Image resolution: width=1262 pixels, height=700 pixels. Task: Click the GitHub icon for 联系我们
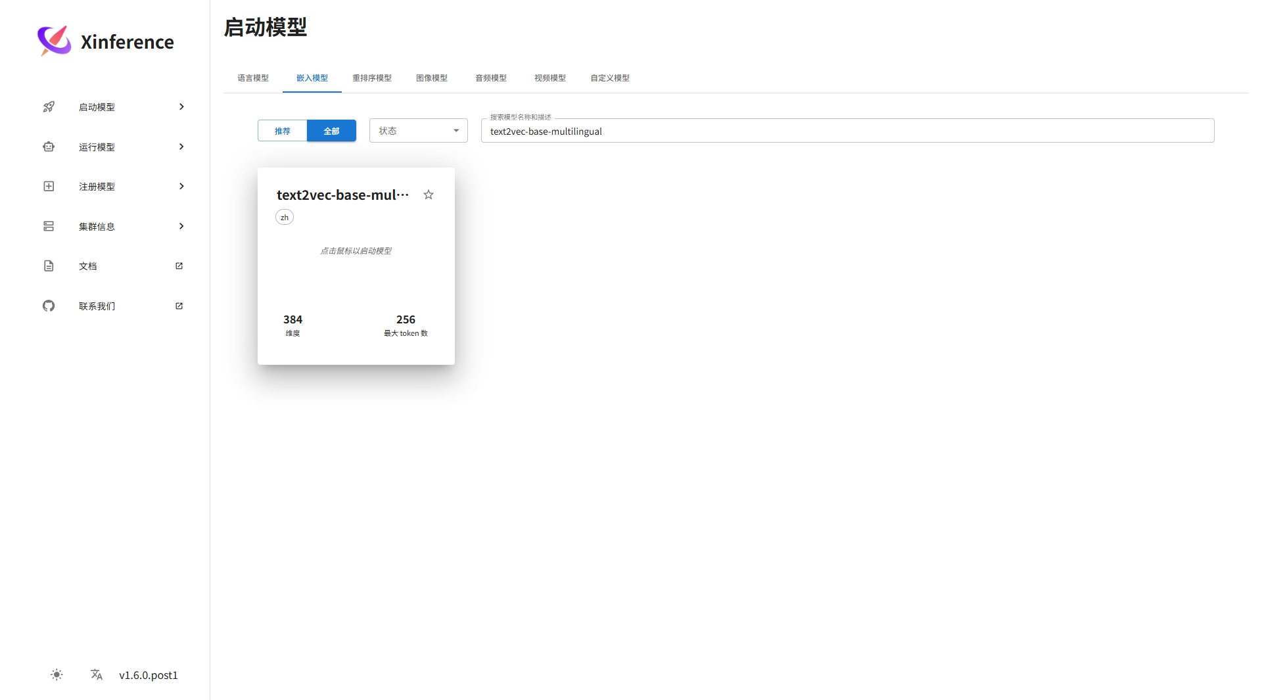coord(49,306)
